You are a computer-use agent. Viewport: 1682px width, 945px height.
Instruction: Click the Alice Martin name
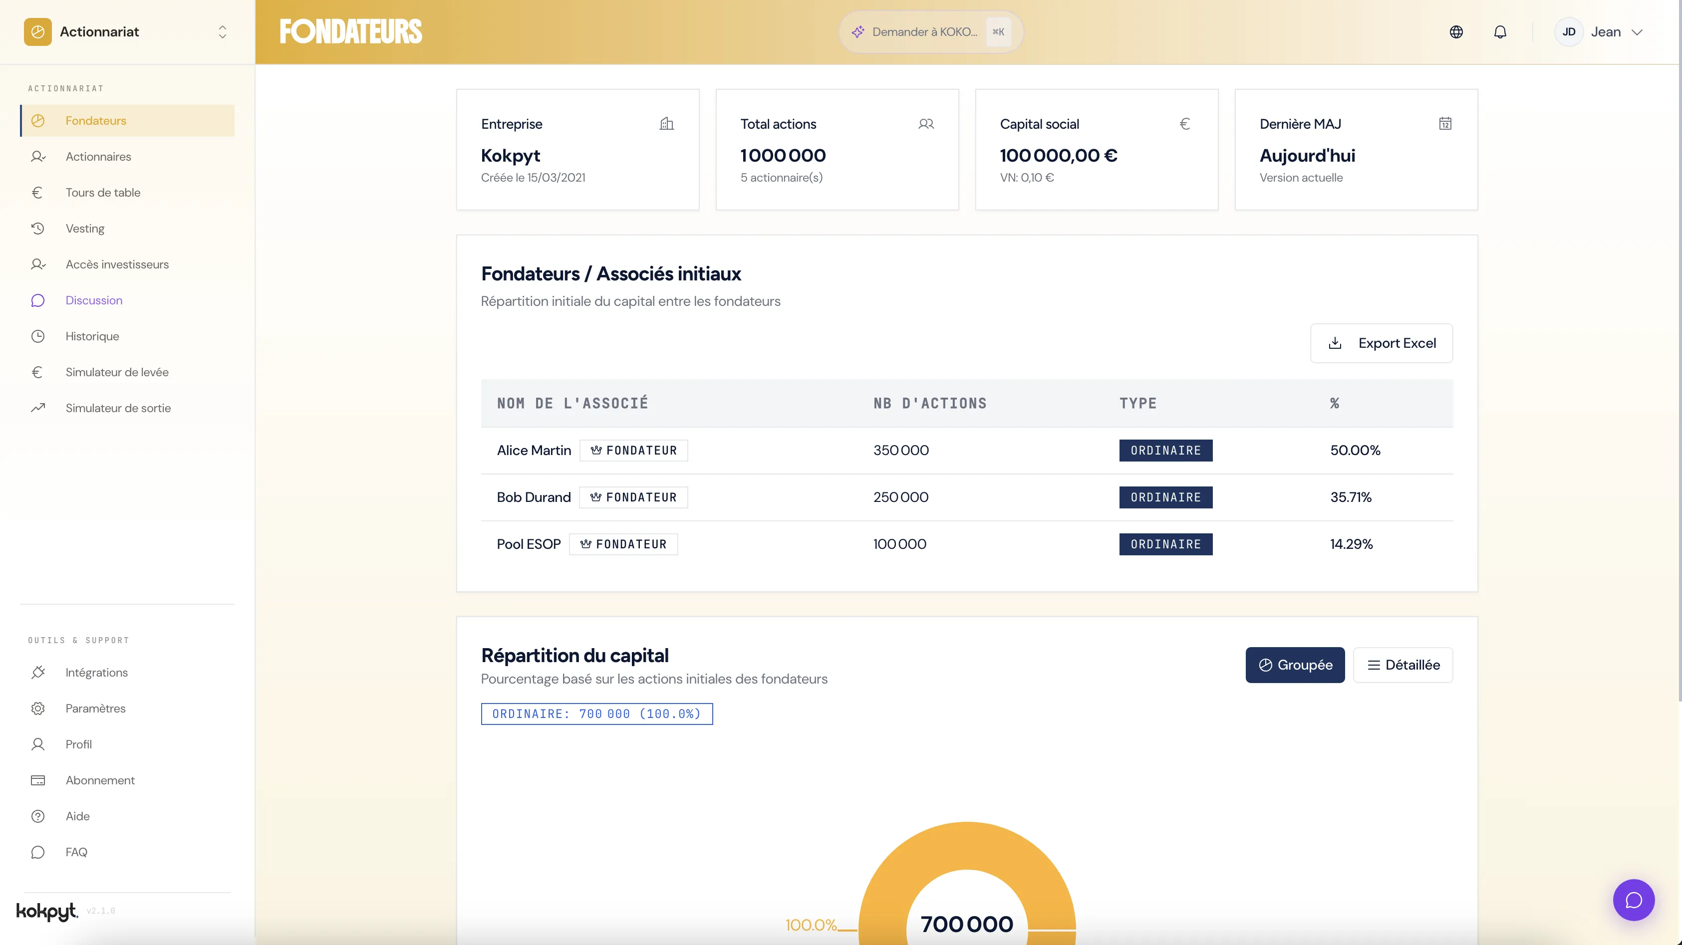click(x=534, y=451)
